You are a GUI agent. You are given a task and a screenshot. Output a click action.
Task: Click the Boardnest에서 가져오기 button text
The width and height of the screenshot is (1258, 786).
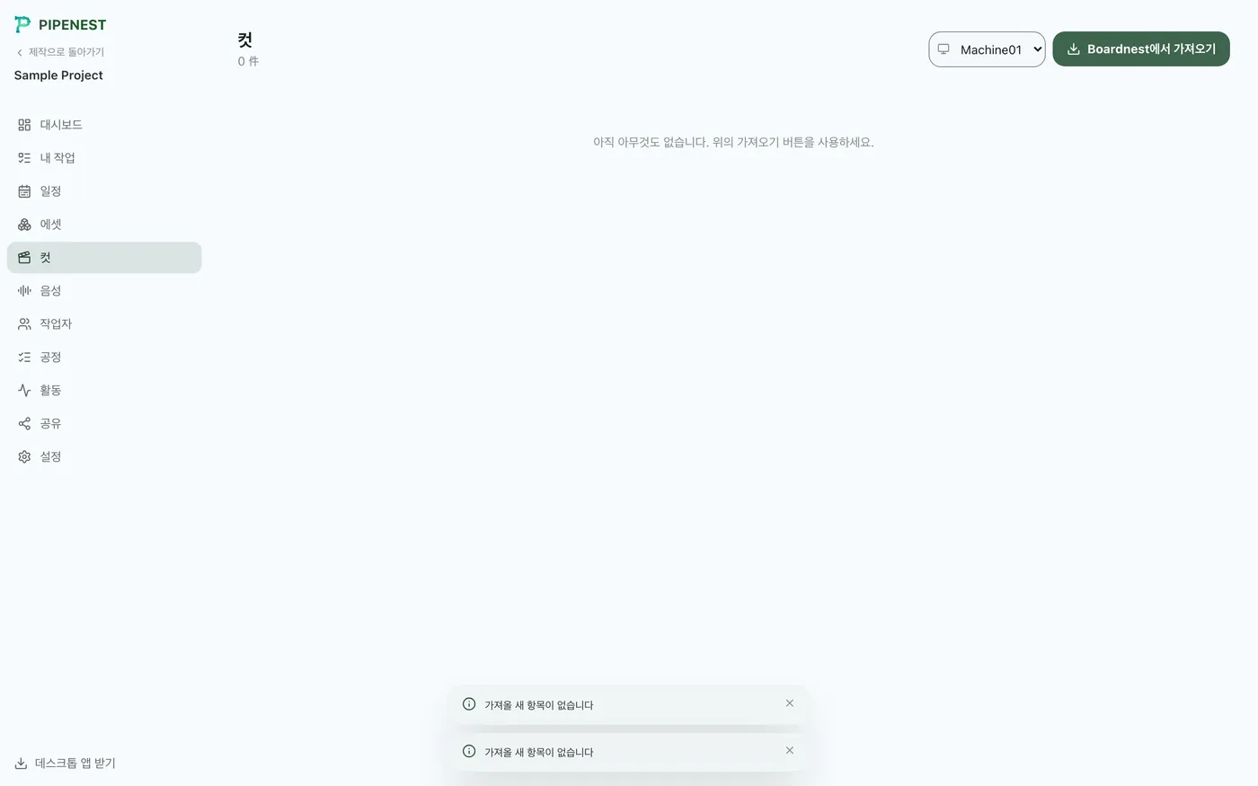coord(1151,49)
